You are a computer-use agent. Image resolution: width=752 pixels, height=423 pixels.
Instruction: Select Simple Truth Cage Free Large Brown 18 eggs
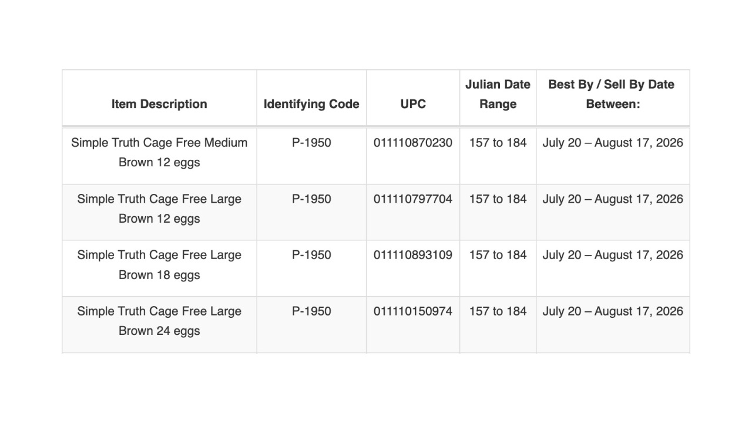[159, 264]
